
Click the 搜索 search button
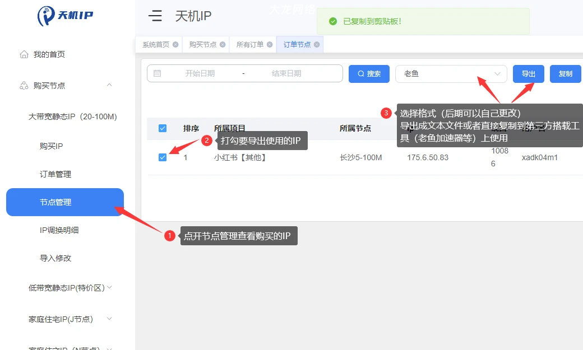[369, 73]
